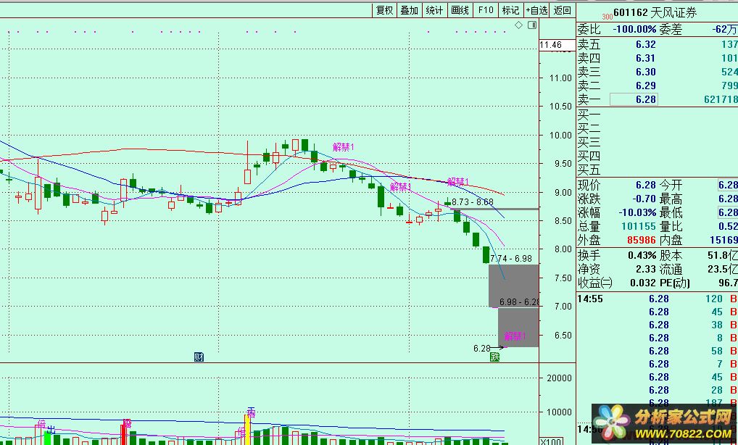Click the 复权 toolbar button
The width and height of the screenshot is (738, 445).
click(384, 10)
